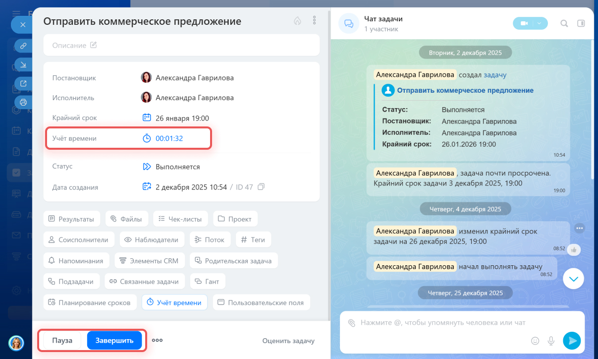This screenshot has height=359, width=598.
Task: Open more actions dots near Завершить
Action: coord(157,340)
